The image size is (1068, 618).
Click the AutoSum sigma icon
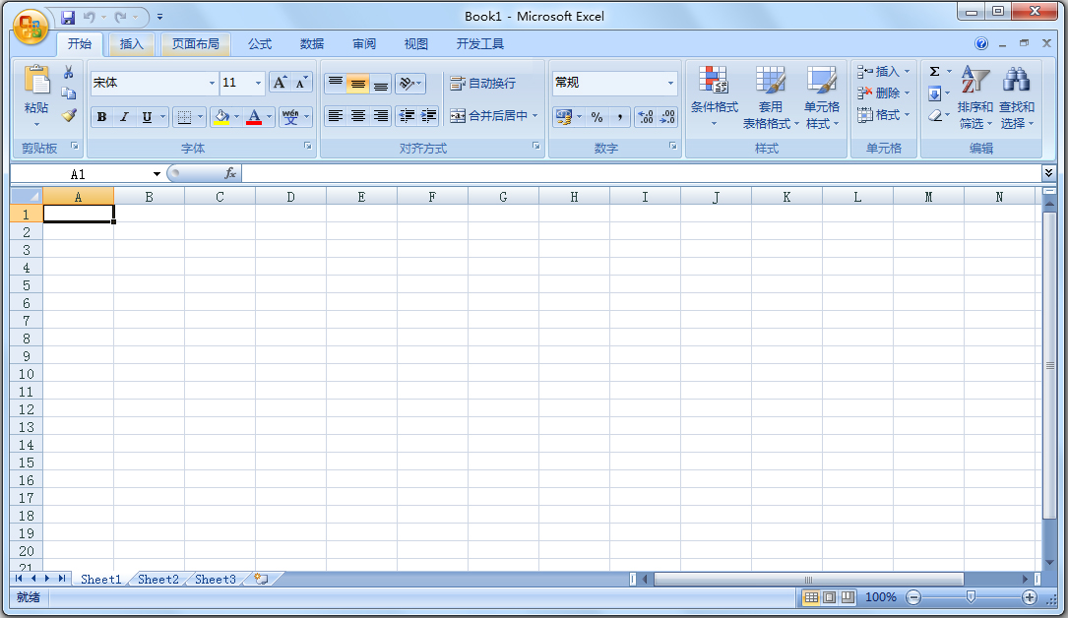point(934,72)
